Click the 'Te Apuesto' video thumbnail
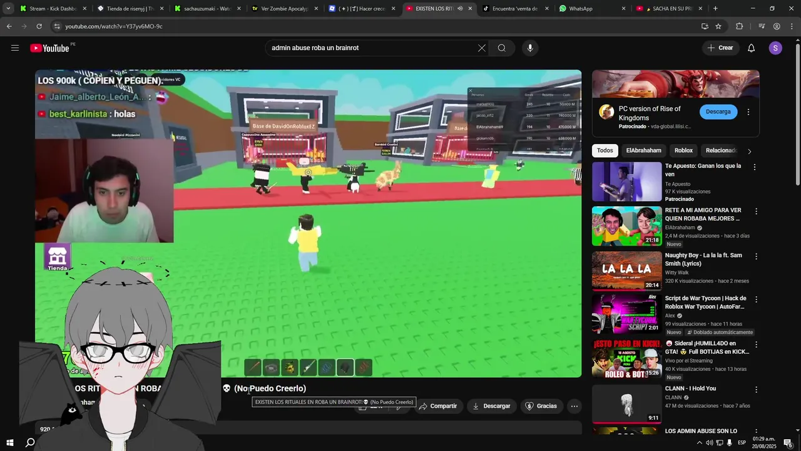 tap(626, 182)
